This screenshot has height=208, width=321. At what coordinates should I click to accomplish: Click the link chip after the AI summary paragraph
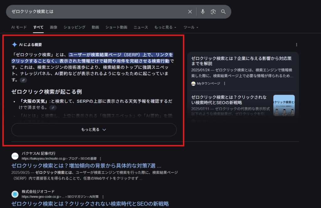click(23, 81)
